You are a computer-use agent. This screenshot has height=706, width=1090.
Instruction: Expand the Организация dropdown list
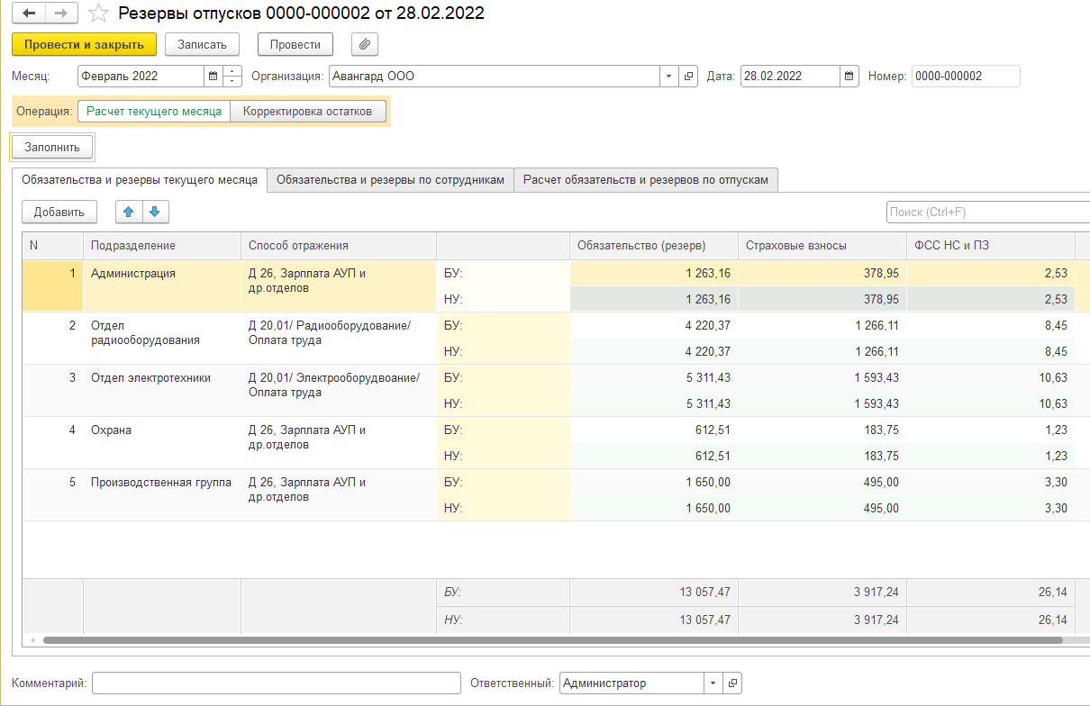coord(668,77)
